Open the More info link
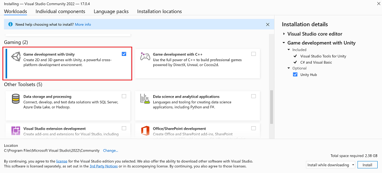382x173 pixels. click(83, 24)
